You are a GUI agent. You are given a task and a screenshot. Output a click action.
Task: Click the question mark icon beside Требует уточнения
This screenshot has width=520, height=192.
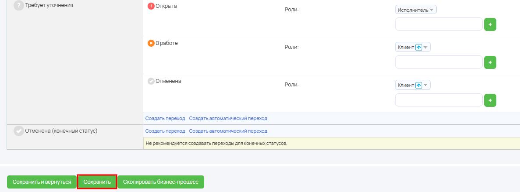pyautogui.click(x=19, y=6)
